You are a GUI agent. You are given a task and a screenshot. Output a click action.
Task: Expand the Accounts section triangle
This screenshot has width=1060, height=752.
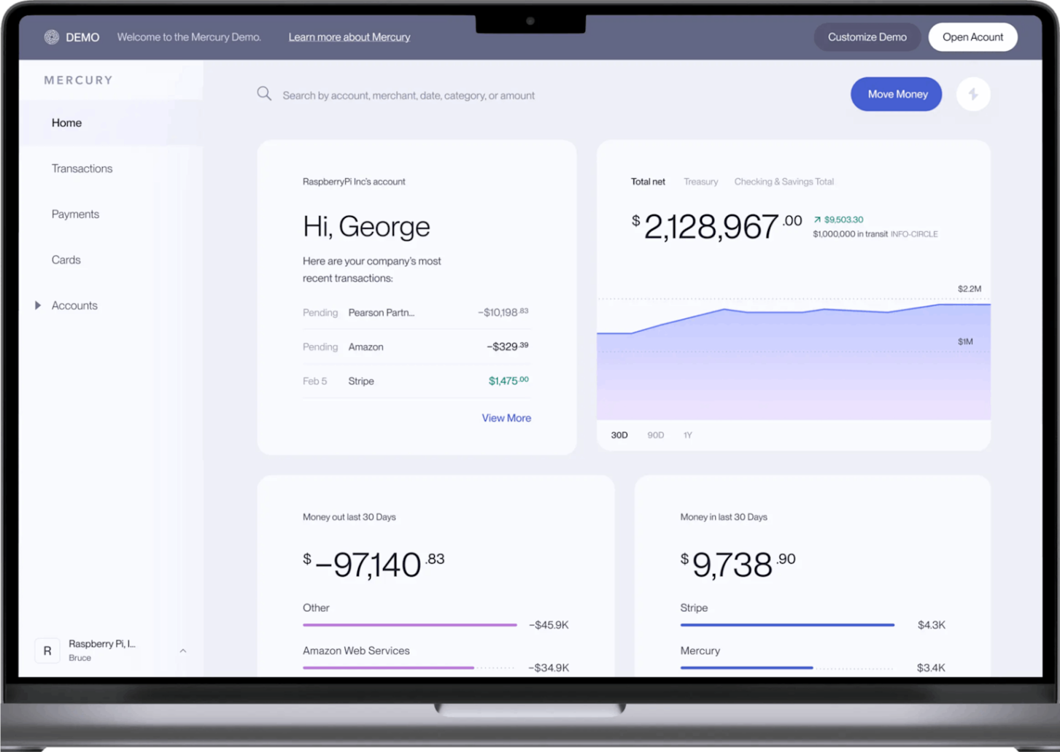tap(38, 306)
